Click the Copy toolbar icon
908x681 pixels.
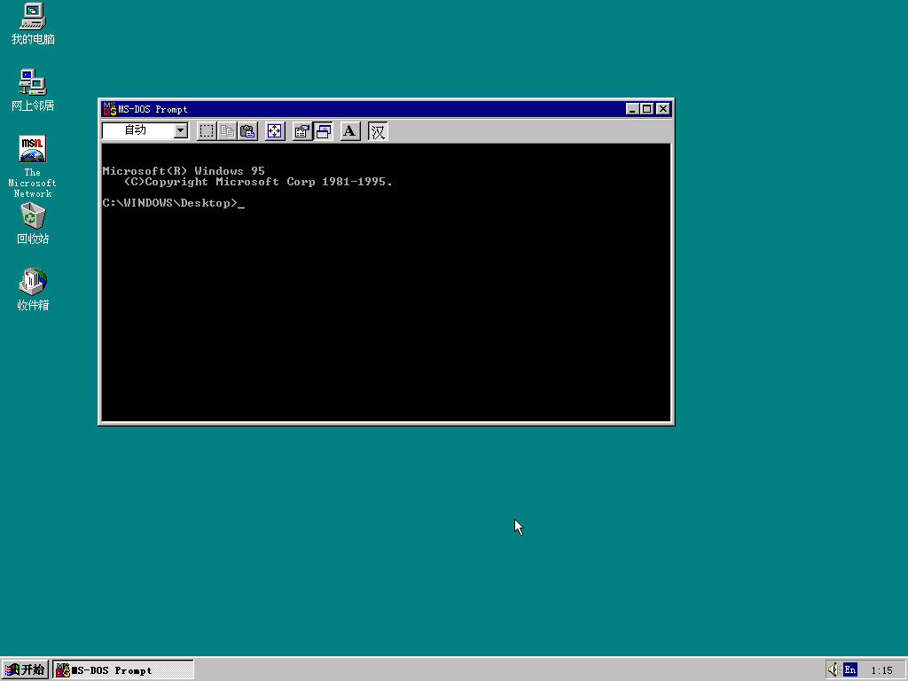(227, 131)
